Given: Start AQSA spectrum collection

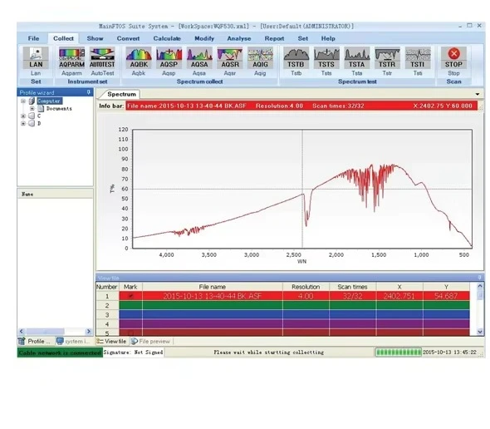Looking at the screenshot, I should pyautogui.click(x=199, y=57).
